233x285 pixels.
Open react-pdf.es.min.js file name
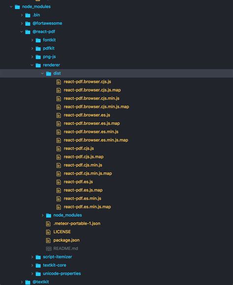pyautogui.click(x=83, y=198)
